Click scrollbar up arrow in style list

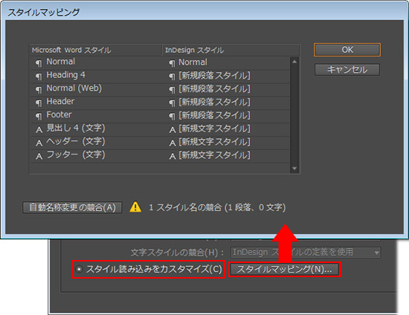click(x=294, y=62)
